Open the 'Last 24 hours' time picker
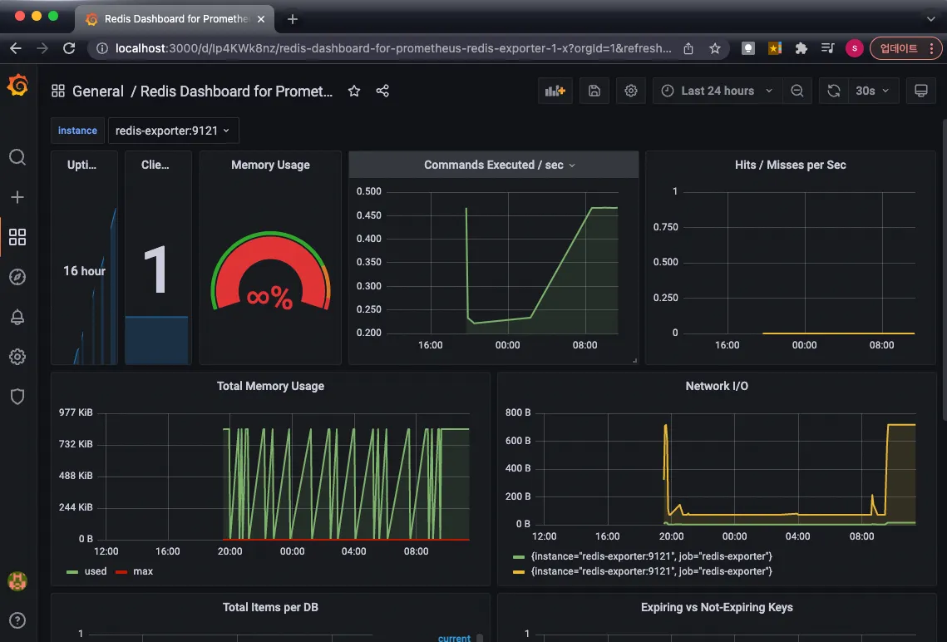Image resolution: width=947 pixels, height=642 pixels. (x=717, y=91)
